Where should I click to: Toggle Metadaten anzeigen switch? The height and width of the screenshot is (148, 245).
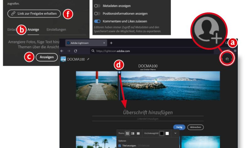[97, 6]
